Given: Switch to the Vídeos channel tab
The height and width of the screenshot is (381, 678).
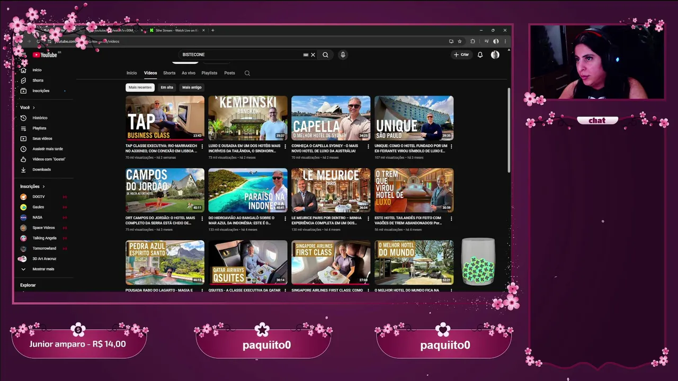Looking at the screenshot, I should 150,73.
